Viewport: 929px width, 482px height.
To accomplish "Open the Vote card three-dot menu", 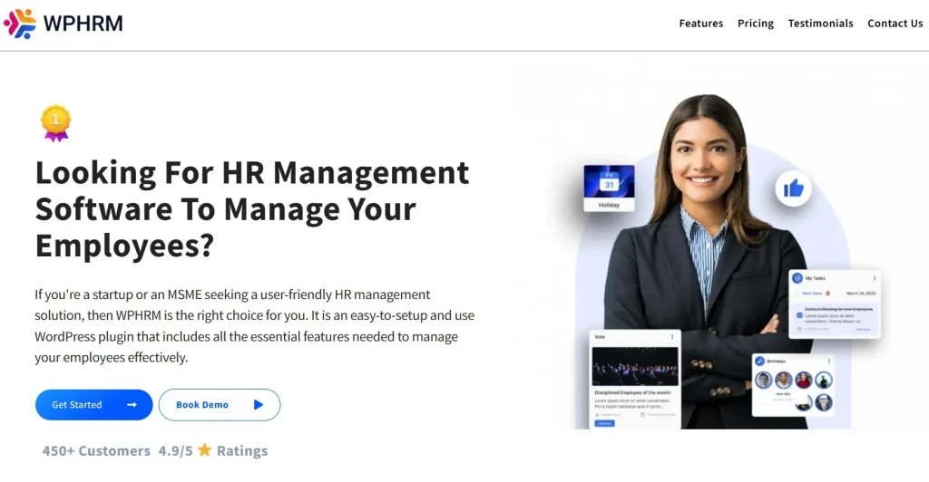I will (672, 336).
